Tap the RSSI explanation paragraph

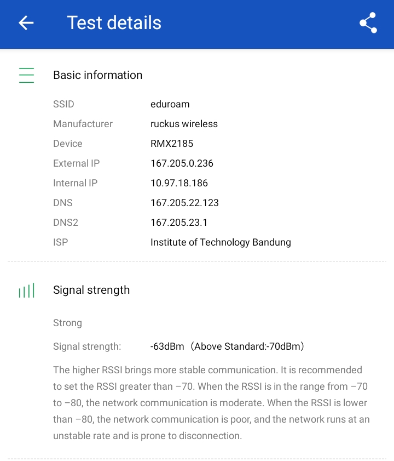point(211,403)
